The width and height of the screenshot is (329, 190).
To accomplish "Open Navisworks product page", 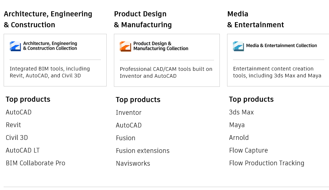I will tap(133, 163).
